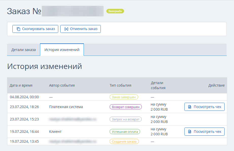Click the Клиент author cell
The image size is (234, 151).
(55, 132)
